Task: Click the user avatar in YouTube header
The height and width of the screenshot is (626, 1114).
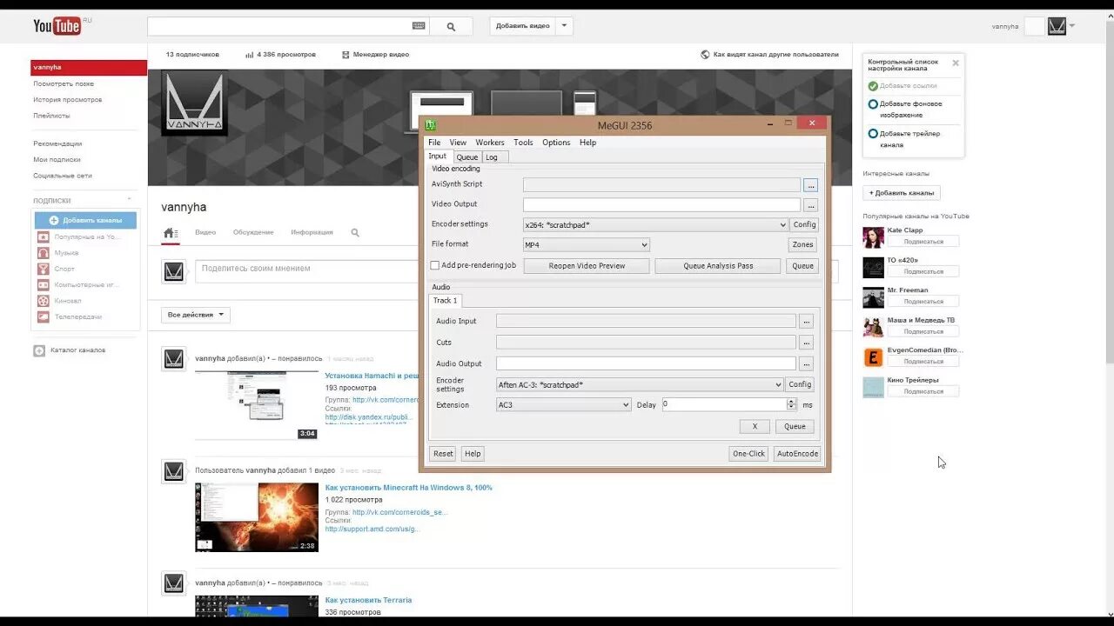Action: coord(1057,26)
